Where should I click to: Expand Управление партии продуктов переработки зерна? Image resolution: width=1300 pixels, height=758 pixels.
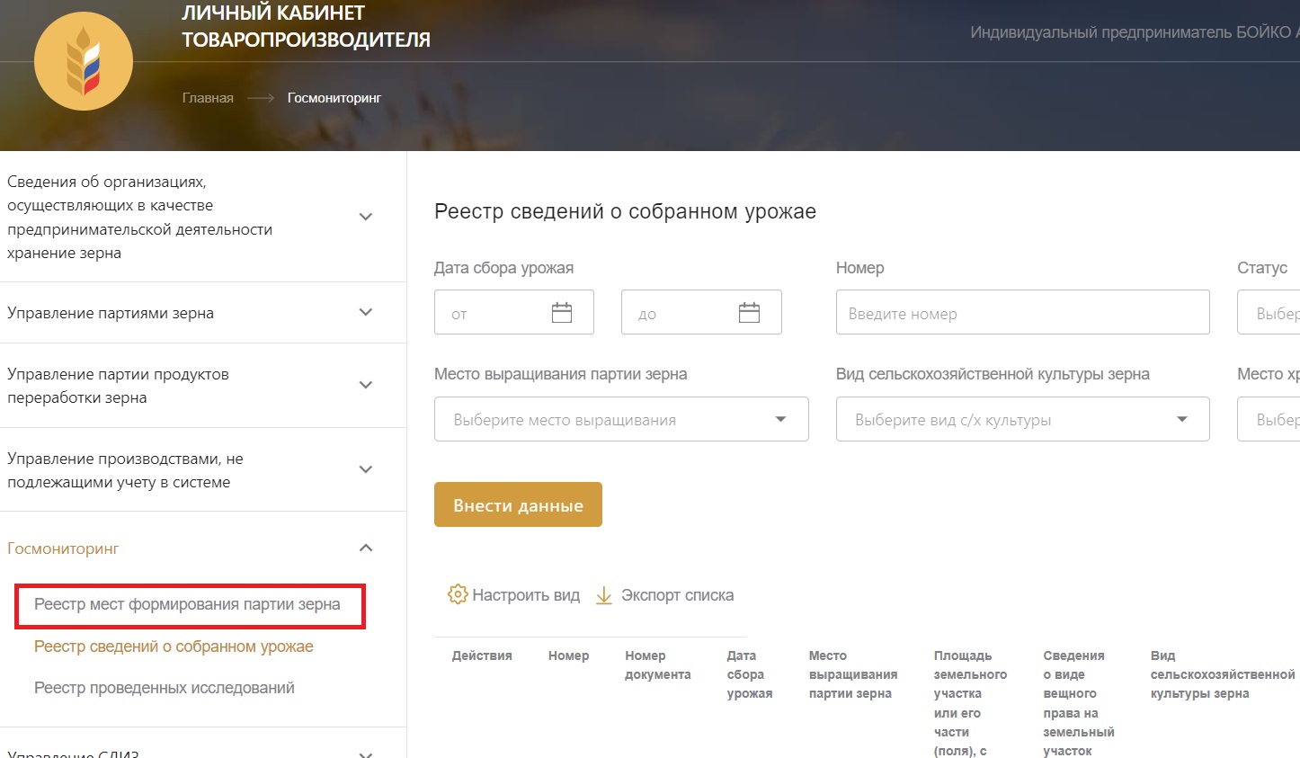366,385
